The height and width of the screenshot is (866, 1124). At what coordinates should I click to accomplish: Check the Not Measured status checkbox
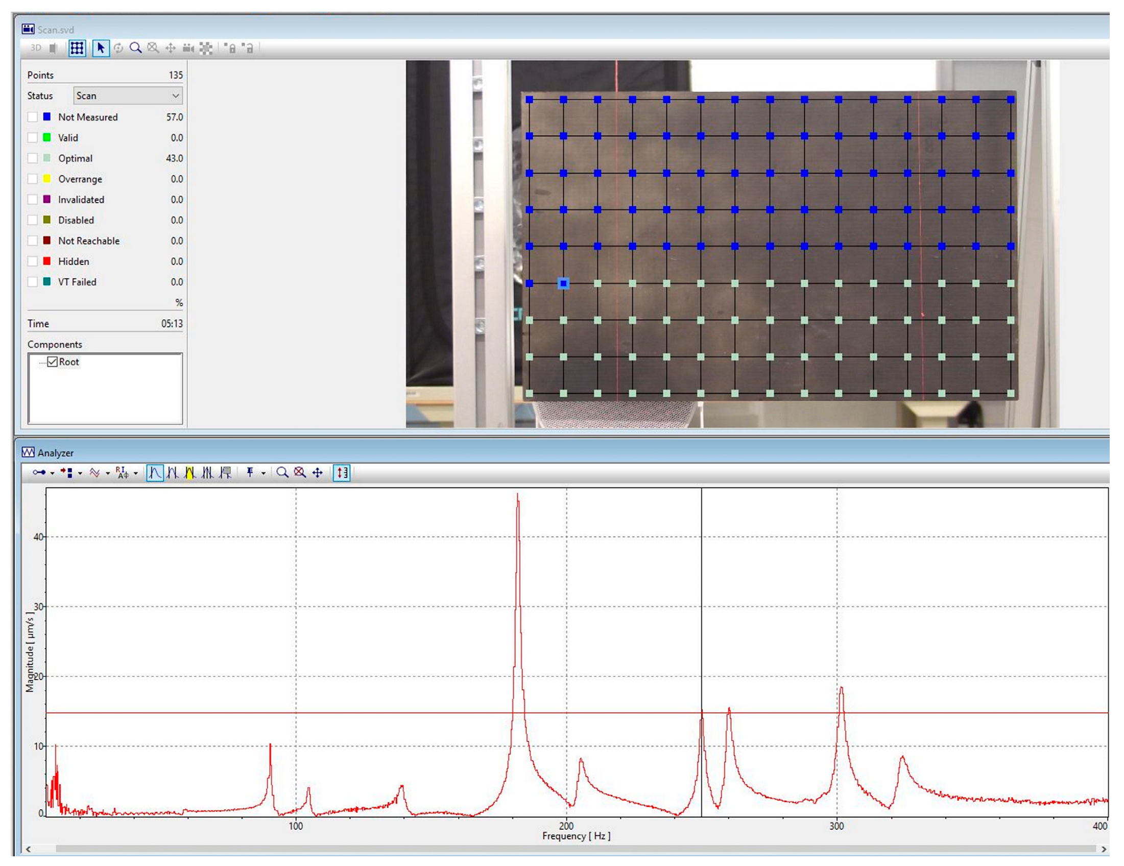tap(33, 117)
